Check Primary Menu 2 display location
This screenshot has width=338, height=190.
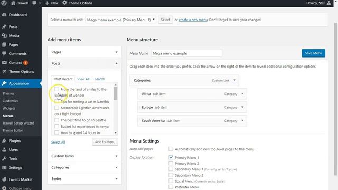pos(171,163)
